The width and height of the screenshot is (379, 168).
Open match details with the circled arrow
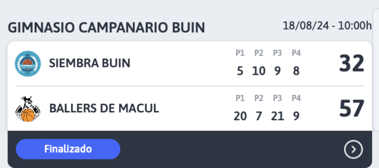tap(353, 150)
